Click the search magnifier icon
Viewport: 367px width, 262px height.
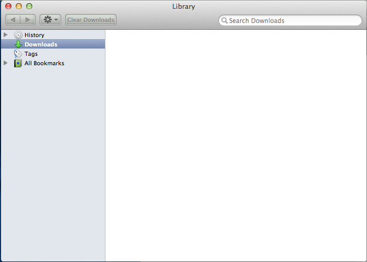click(x=224, y=20)
